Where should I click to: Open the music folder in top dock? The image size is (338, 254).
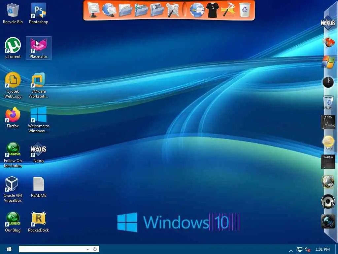tap(141, 10)
